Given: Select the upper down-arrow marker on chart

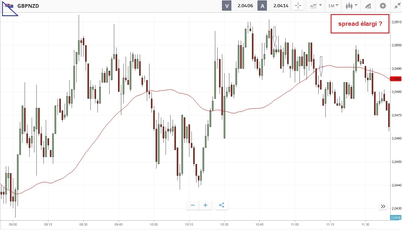Looking at the screenshot, I should (x=275, y=36).
